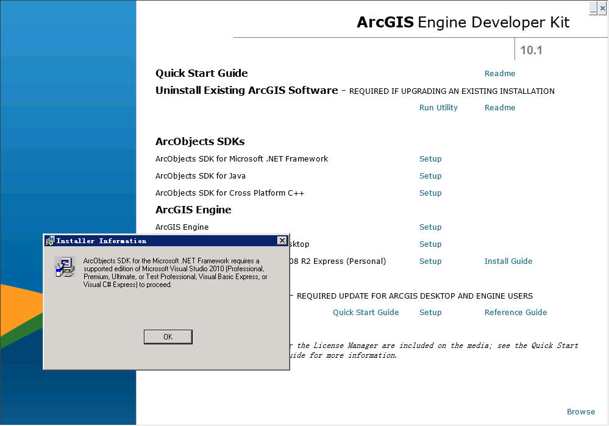Setup ArcObjects SDK for Java
This screenshot has height=426, width=609.
(x=430, y=176)
